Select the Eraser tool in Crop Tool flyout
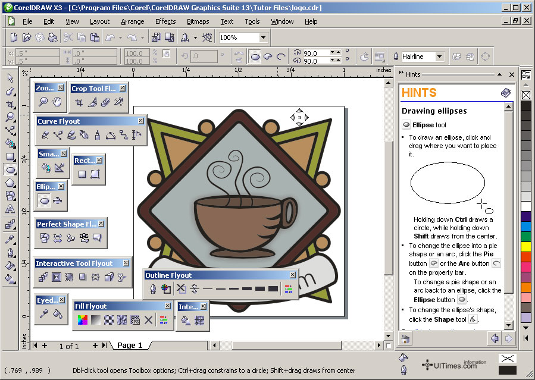 coord(105,102)
